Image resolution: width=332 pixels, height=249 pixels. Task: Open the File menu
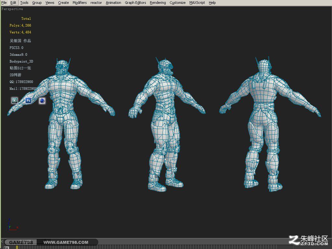click(x=4, y=3)
